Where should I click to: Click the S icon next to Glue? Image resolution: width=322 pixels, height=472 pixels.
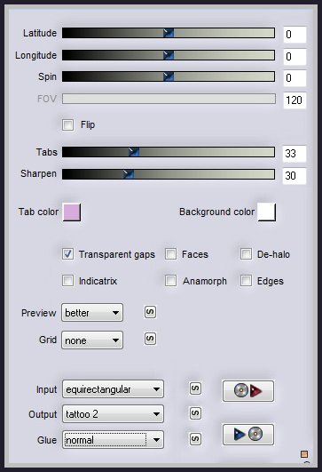click(195, 439)
